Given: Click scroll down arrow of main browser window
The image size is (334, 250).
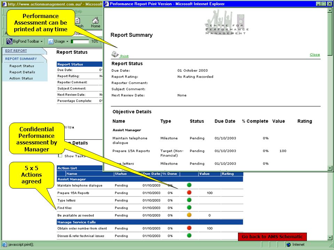Looking at the screenshot, I should 330,237.
